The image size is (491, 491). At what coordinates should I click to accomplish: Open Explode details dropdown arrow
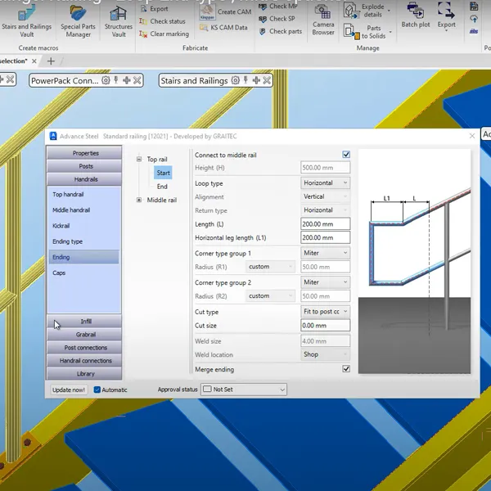389,11
